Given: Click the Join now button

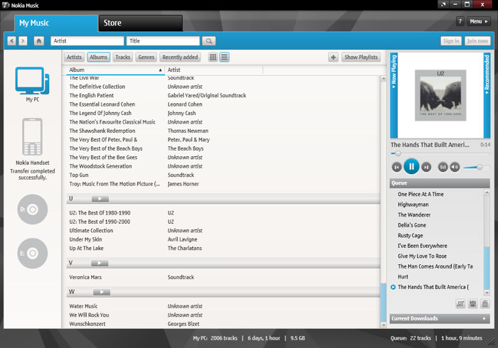Looking at the screenshot, I should point(477,41).
